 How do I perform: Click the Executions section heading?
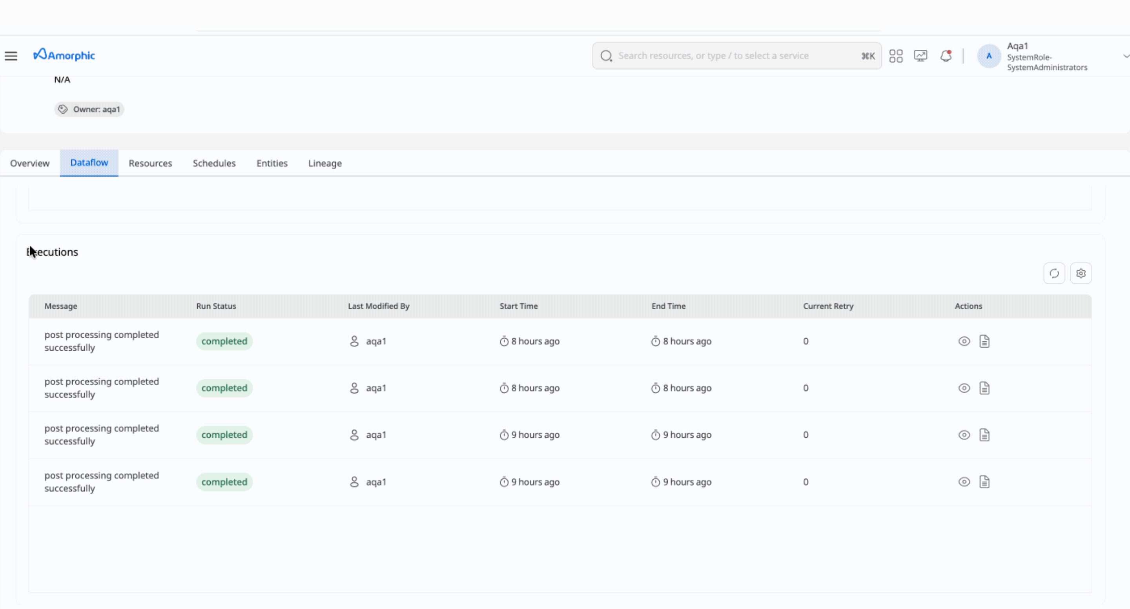point(52,252)
